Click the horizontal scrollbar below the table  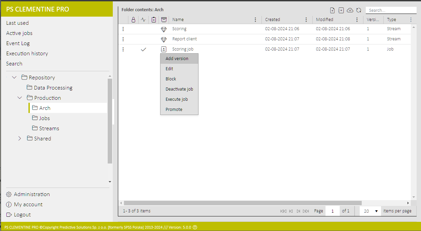click(243, 203)
